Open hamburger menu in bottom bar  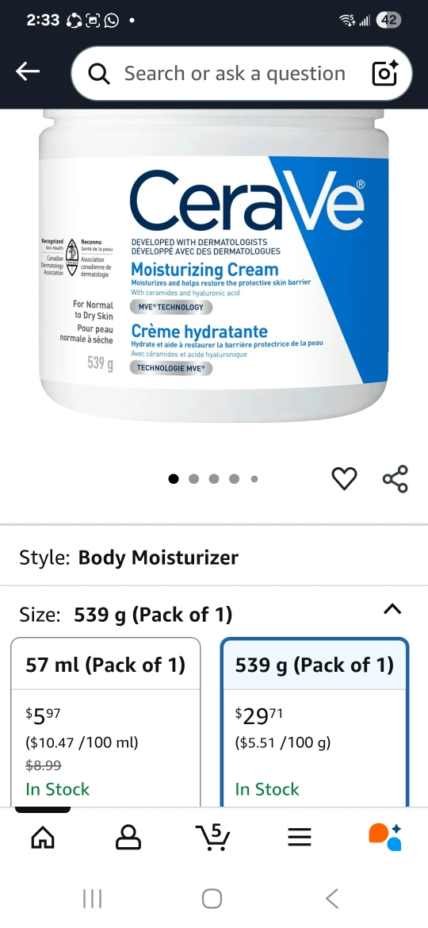pyautogui.click(x=299, y=837)
